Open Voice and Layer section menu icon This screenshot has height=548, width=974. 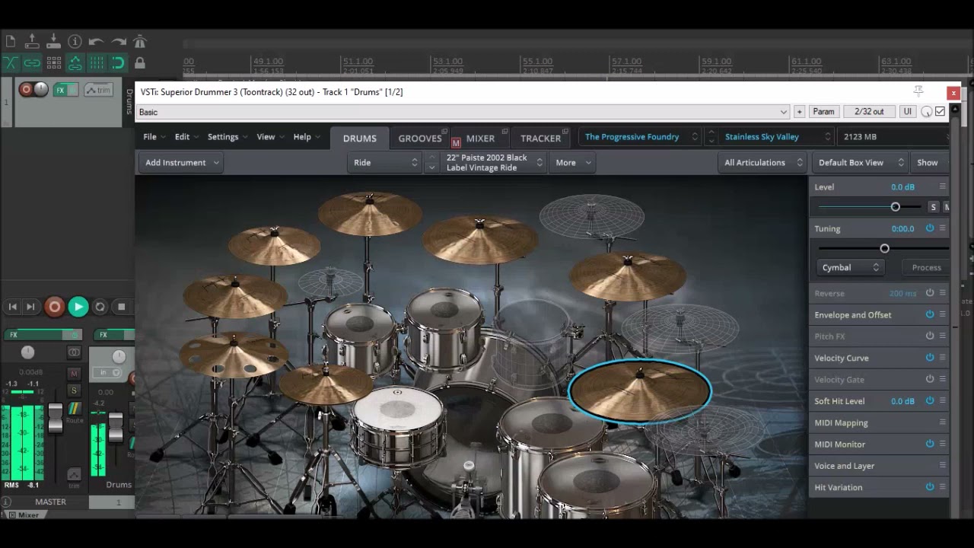pos(942,465)
